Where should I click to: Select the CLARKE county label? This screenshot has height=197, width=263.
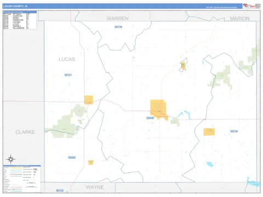point(25,132)
